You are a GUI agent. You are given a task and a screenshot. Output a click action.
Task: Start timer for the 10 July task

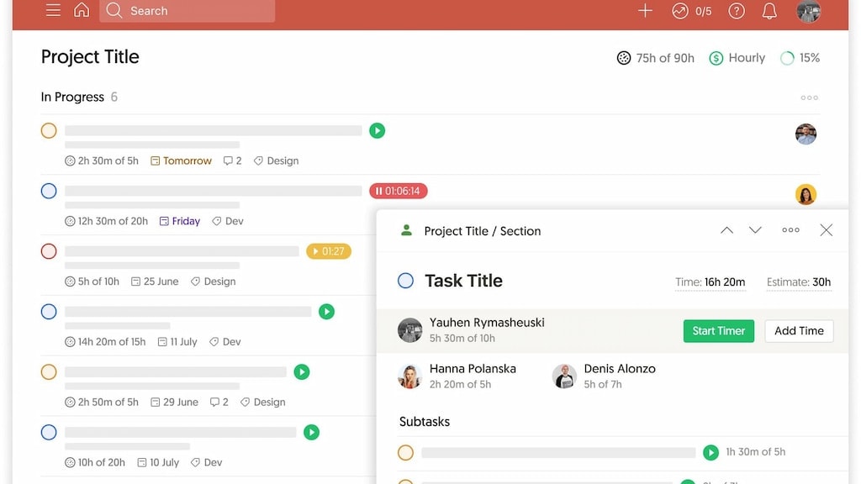click(311, 433)
